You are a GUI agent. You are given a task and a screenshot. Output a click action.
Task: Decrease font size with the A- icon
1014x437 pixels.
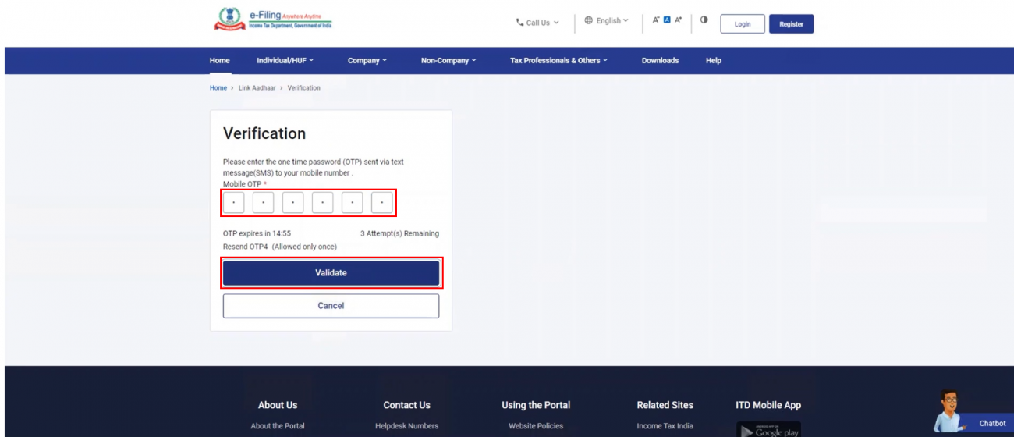(656, 20)
